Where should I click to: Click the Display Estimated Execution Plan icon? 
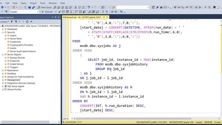63,12
